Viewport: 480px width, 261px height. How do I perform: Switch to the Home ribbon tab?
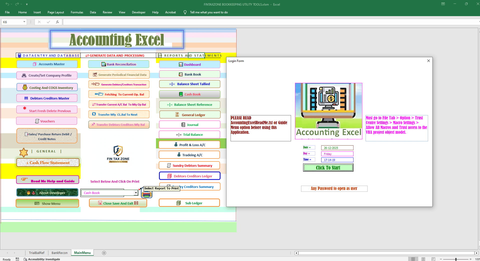(x=22, y=12)
